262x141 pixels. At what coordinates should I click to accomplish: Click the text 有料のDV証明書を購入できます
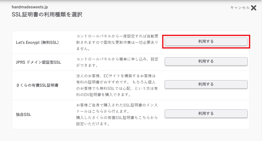pos(104,95)
